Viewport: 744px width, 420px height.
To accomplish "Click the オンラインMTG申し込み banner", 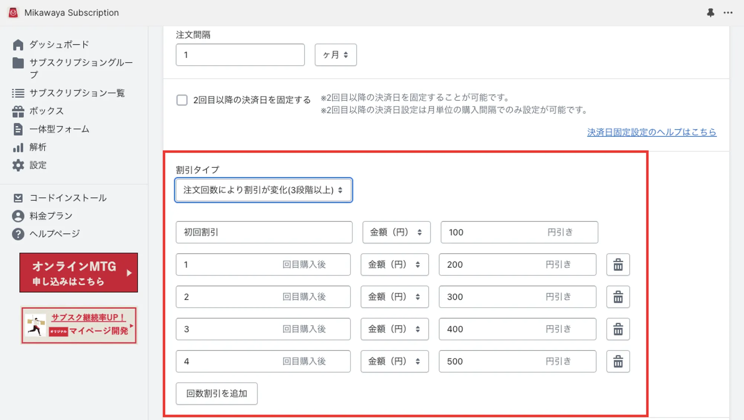I will (78, 273).
